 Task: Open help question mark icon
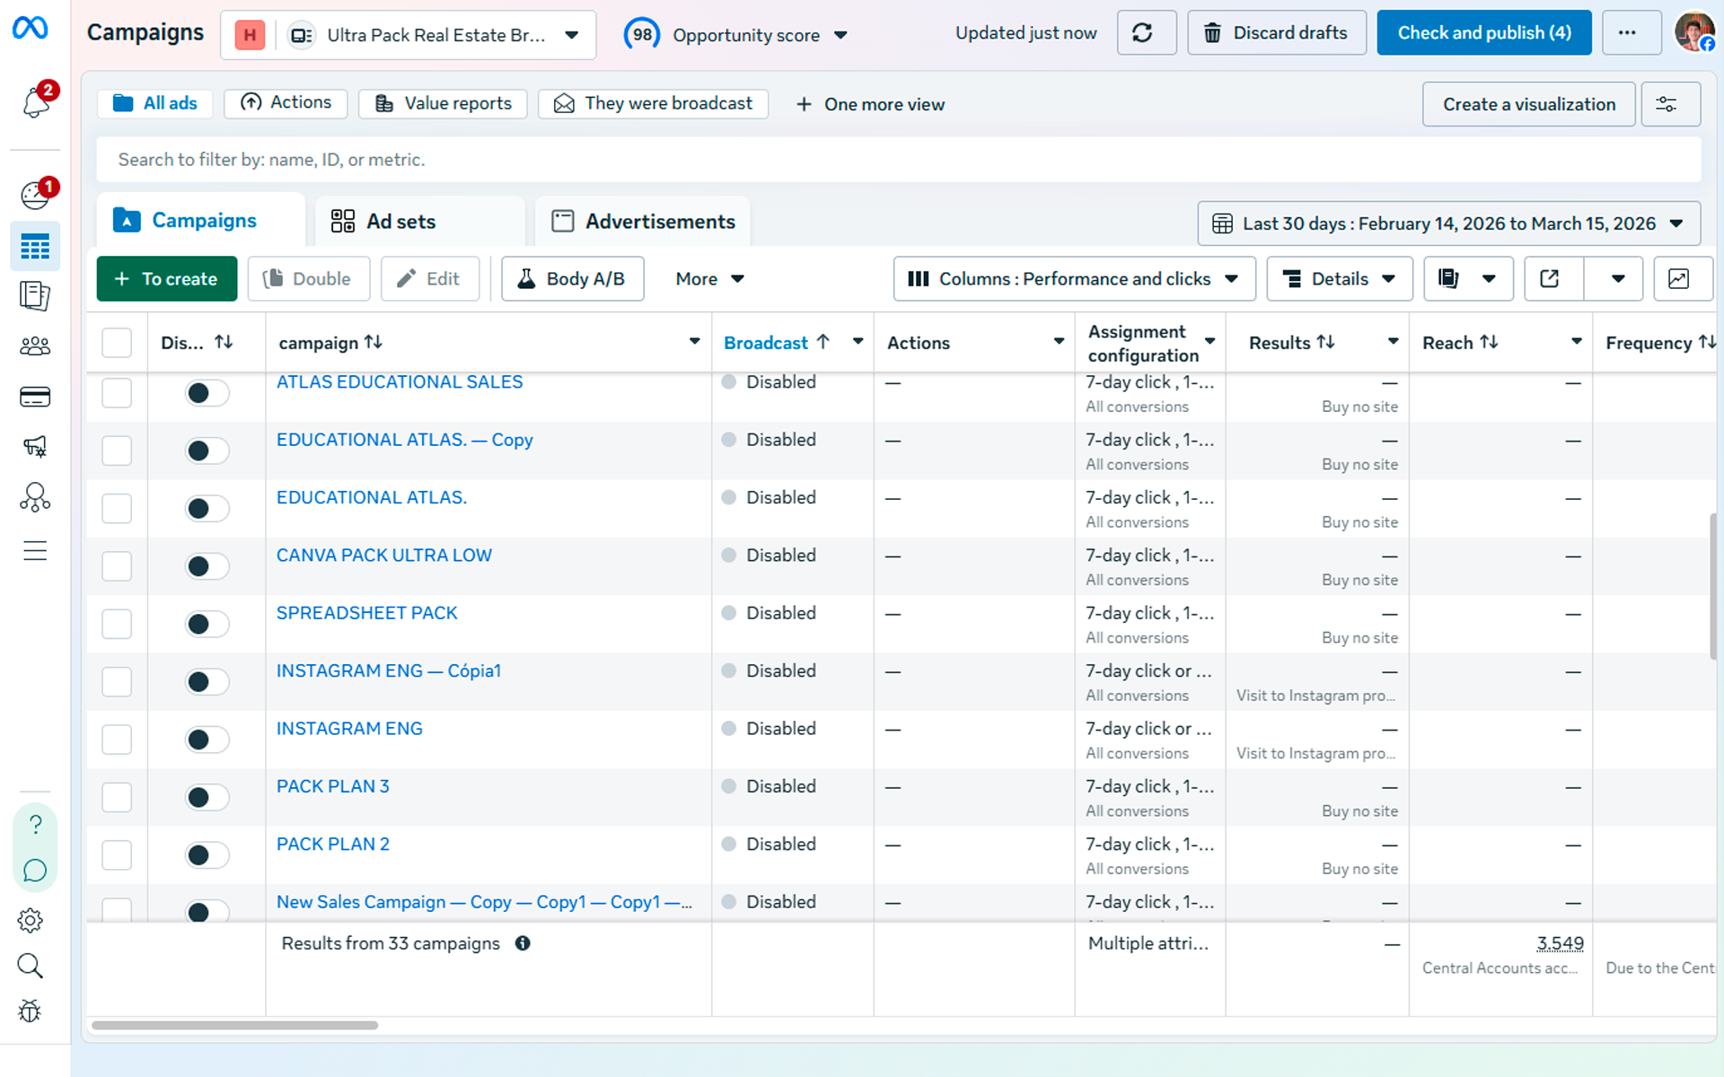point(35,824)
